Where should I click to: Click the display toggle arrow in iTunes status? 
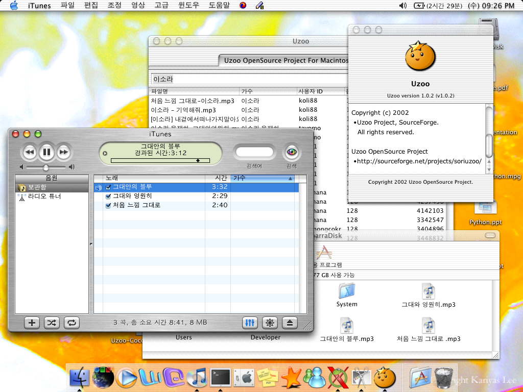(105, 153)
